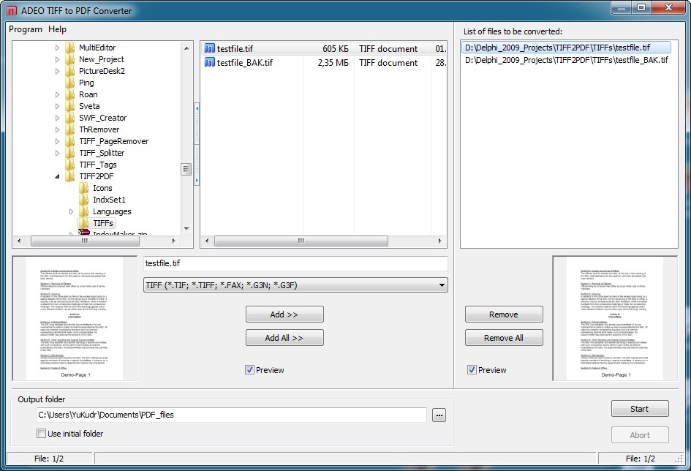Select testfile.tif in the file list
This screenshot has height=471, width=691.
(323, 48)
